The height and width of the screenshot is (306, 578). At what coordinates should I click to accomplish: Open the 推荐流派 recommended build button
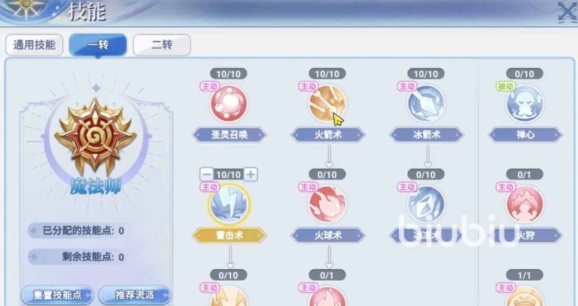click(135, 295)
